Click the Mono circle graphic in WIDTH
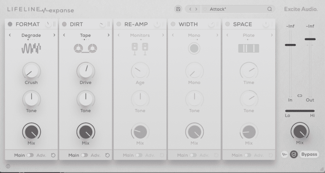 (194, 48)
